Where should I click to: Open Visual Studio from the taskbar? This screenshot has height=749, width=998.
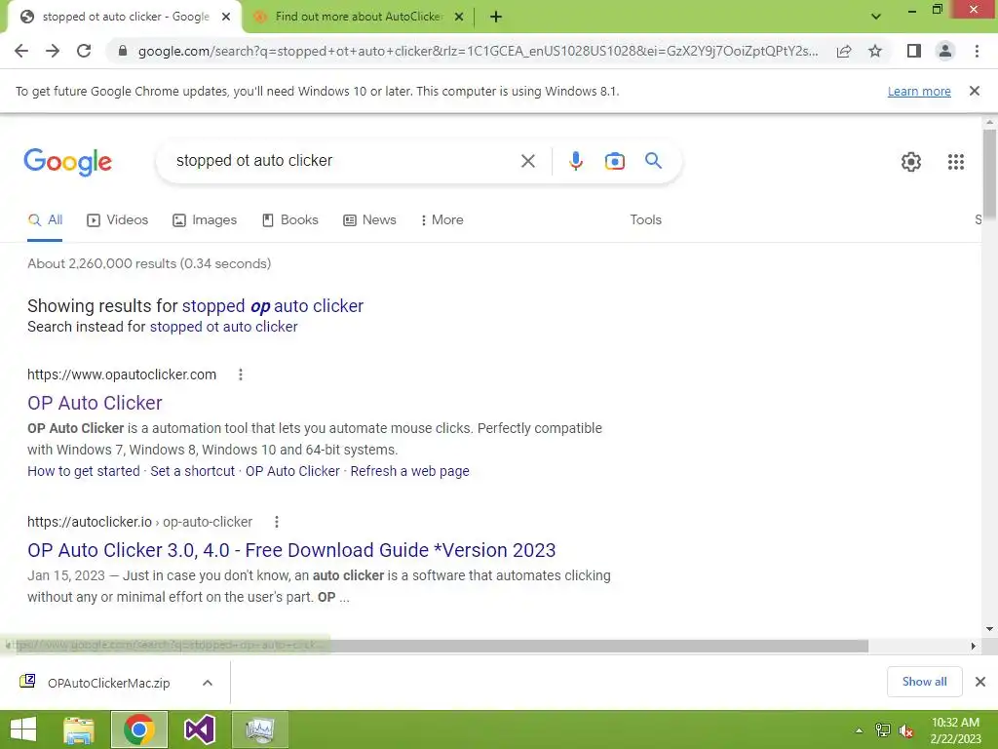199,729
